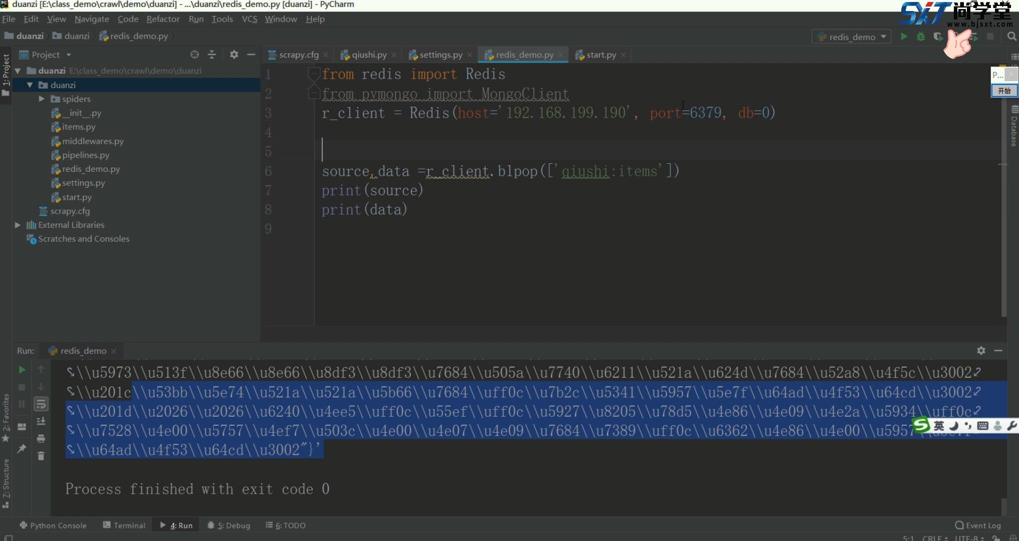1019x541 pixels.
Task: Click the Up stack trace arrow in Run panel
Action: (41, 370)
